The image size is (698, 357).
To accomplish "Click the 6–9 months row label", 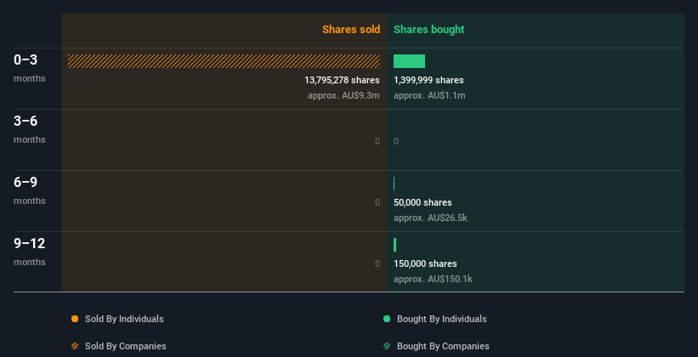I will pos(30,190).
